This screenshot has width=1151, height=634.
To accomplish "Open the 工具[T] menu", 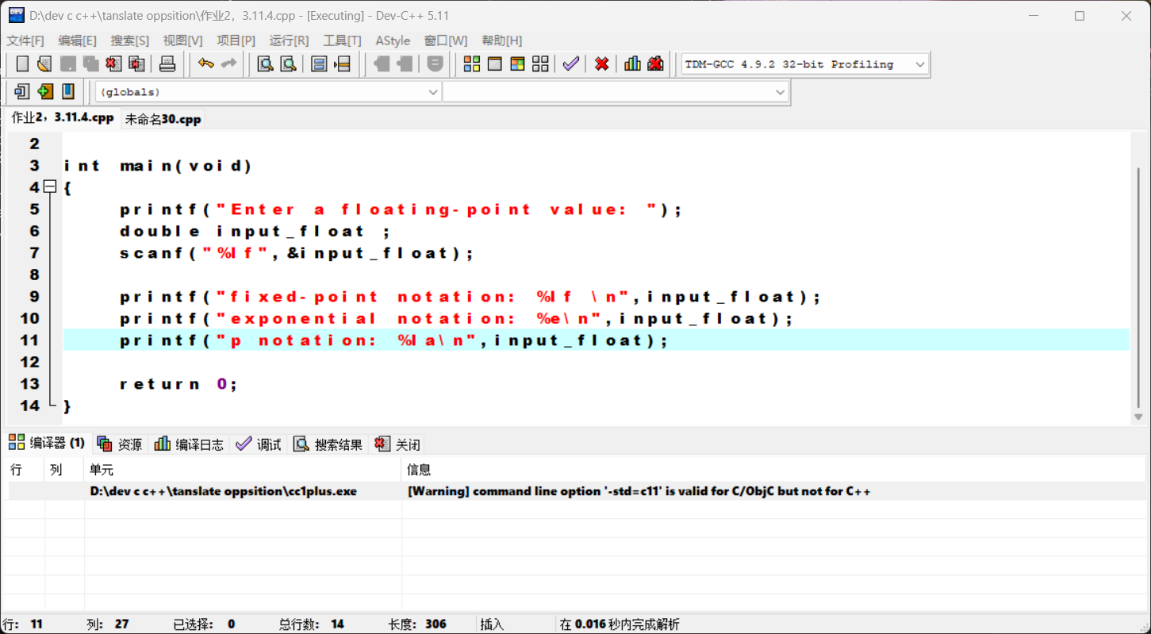I will click(342, 40).
